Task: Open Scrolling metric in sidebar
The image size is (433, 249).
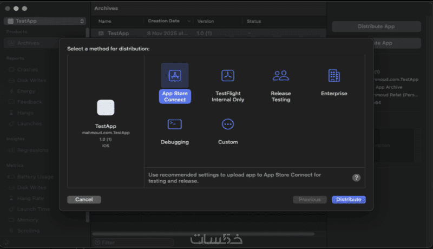Action: (28, 231)
